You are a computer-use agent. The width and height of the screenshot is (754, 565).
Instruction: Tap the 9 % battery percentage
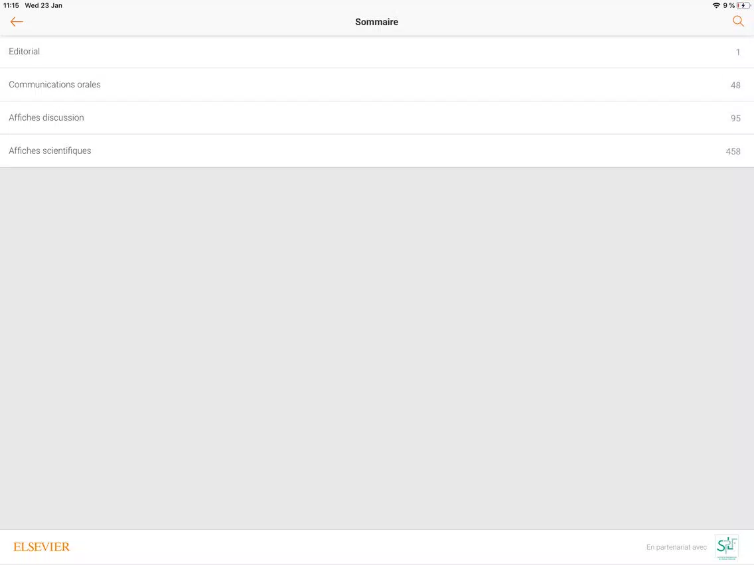coord(729,6)
